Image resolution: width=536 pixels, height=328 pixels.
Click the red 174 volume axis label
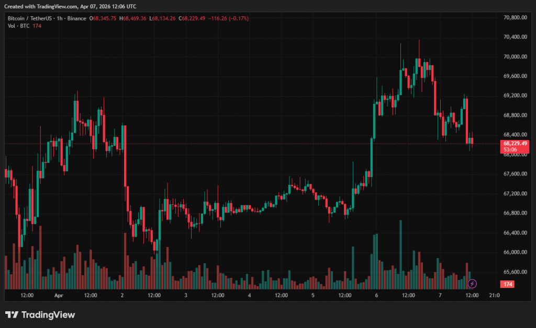[x=507, y=284]
